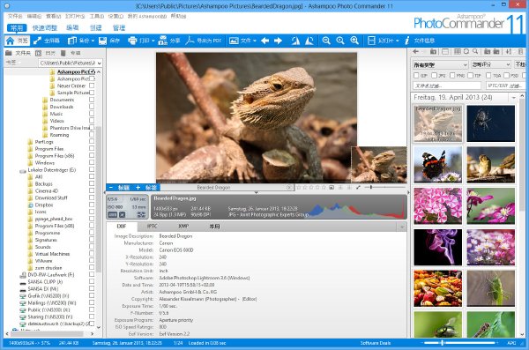Click the zoom in magnifier icon

tap(354, 41)
